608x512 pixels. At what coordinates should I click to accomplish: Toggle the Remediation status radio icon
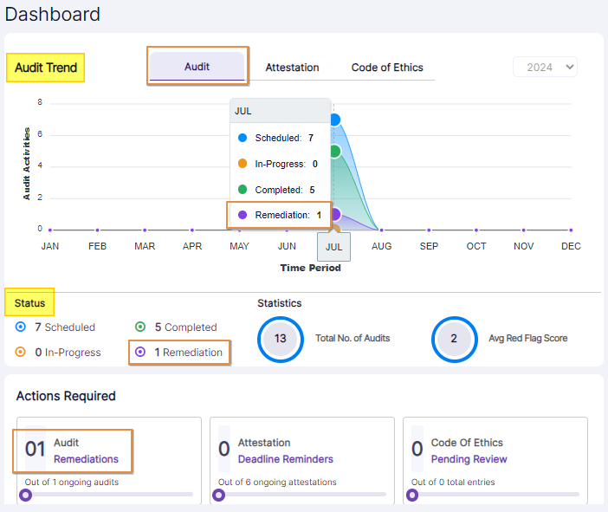[140, 352]
